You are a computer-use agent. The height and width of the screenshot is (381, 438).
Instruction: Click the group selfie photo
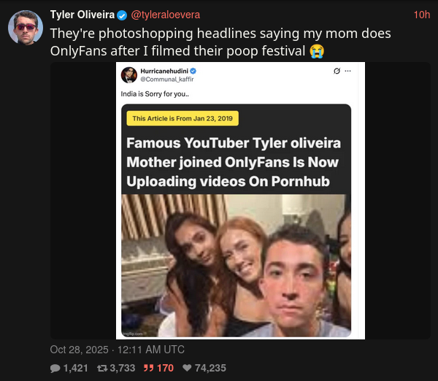coord(236,266)
